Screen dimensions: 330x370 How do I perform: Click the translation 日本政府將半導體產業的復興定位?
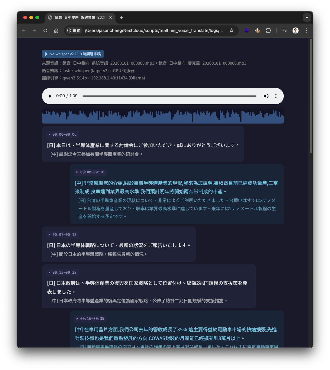click(x=139, y=301)
